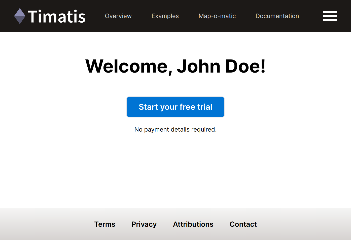Click the word trial on the blue button

pos(204,107)
